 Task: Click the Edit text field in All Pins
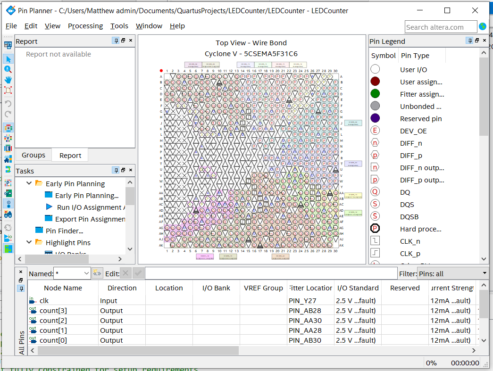coord(271,273)
